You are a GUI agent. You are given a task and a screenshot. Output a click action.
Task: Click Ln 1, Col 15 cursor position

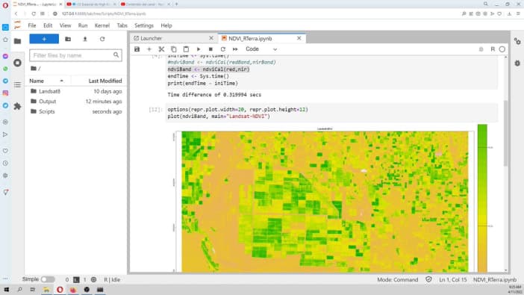click(452, 279)
